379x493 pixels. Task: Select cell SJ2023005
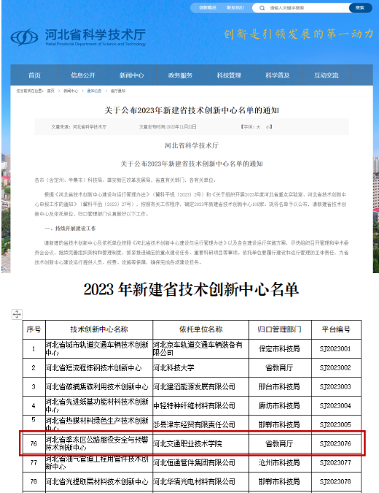336,423
